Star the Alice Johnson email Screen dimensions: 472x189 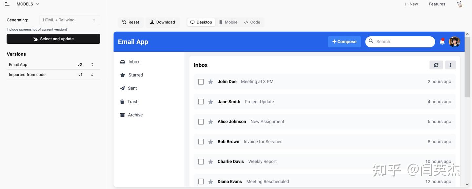211,122
